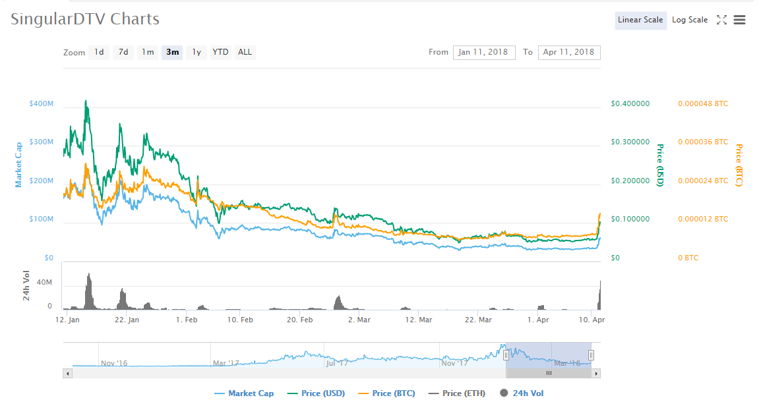Select Linear Scale

(x=640, y=20)
